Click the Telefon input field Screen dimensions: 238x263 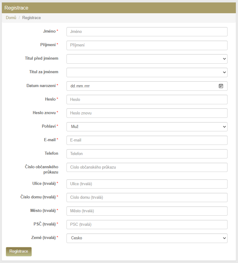point(147,154)
